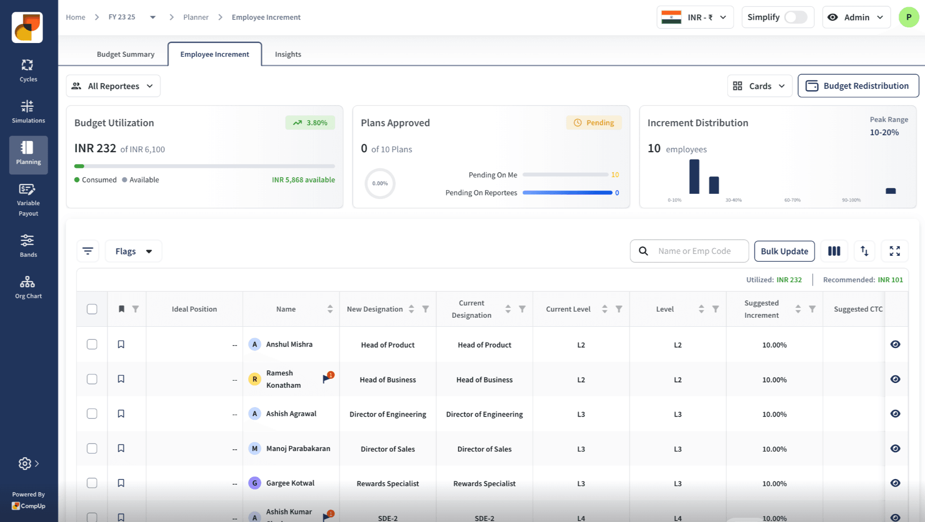
Task: Open Cycles in the sidebar
Action: [28, 70]
